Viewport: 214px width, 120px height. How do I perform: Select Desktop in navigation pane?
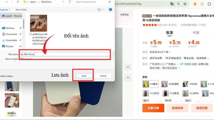pyautogui.click(x=10, y=28)
